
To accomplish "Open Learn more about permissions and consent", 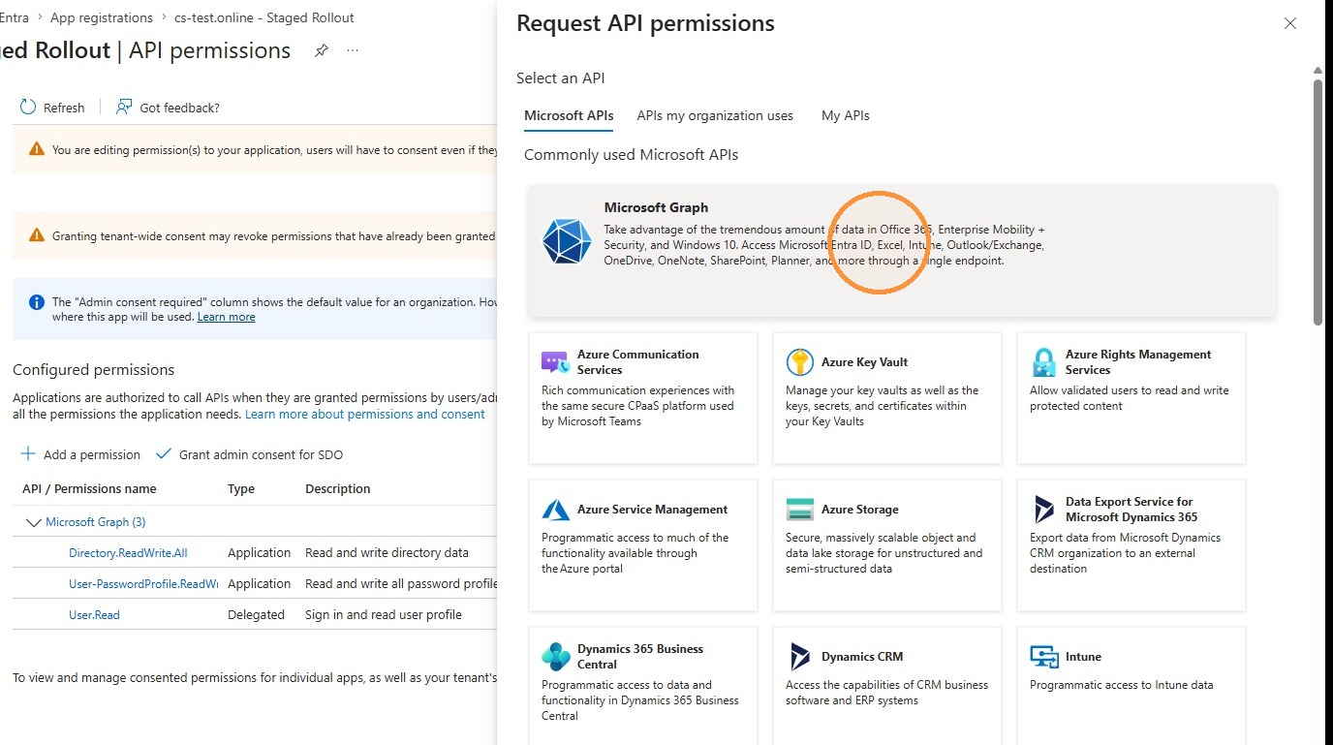I will [365, 414].
